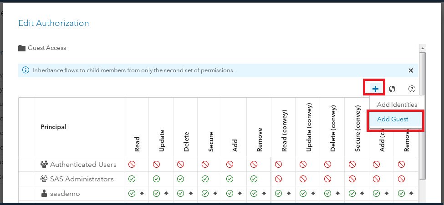The height and width of the screenshot is (205, 444).
Task: Toggle Read permission for Authenticated Users
Action: [x=132, y=164]
